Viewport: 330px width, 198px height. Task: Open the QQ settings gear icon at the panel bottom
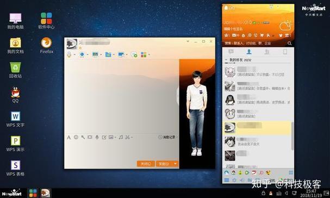(x=234, y=180)
